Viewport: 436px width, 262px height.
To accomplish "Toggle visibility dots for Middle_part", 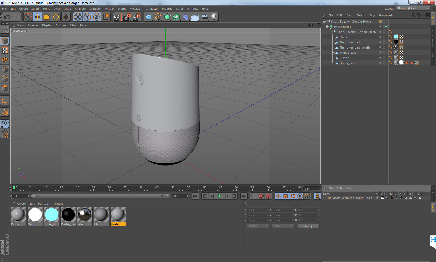I will pos(384,53).
